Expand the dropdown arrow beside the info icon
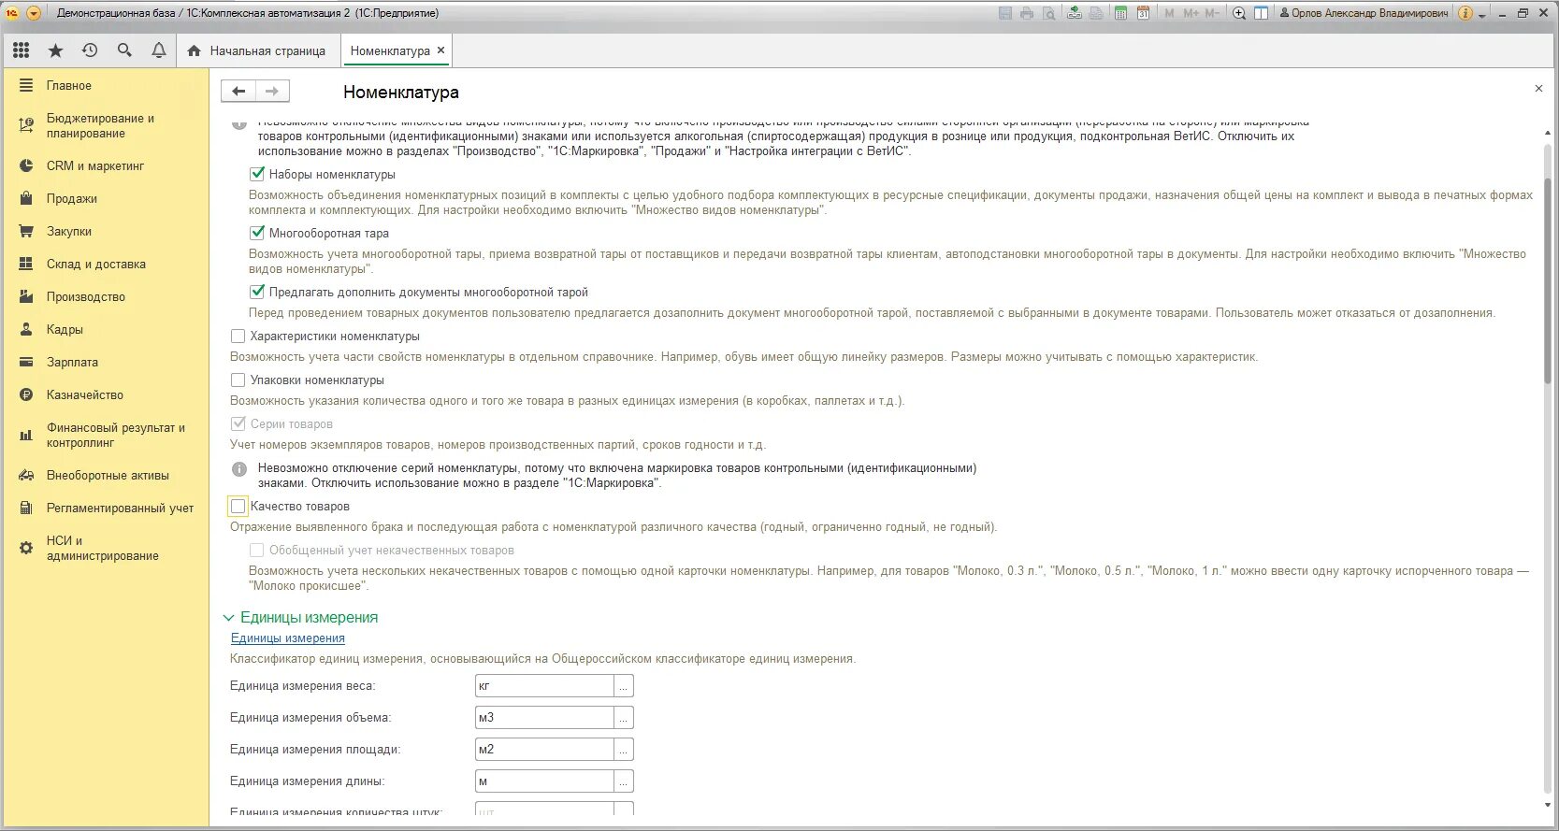The height and width of the screenshot is (831, 1559). point(1481,15)
